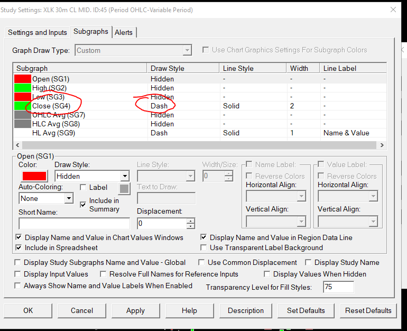Increase Displacement with up spinner arrow
Viewport: 407px width, 331px height.
[x=190, y=221]
